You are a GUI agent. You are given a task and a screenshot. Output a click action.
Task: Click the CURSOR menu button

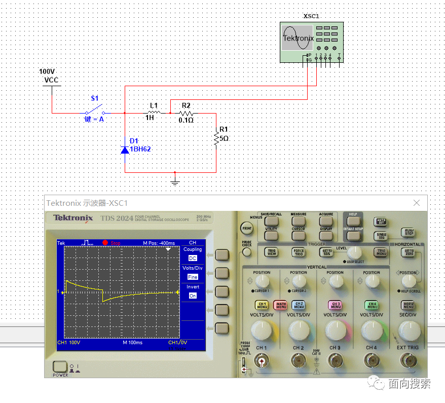pos(299,236)
